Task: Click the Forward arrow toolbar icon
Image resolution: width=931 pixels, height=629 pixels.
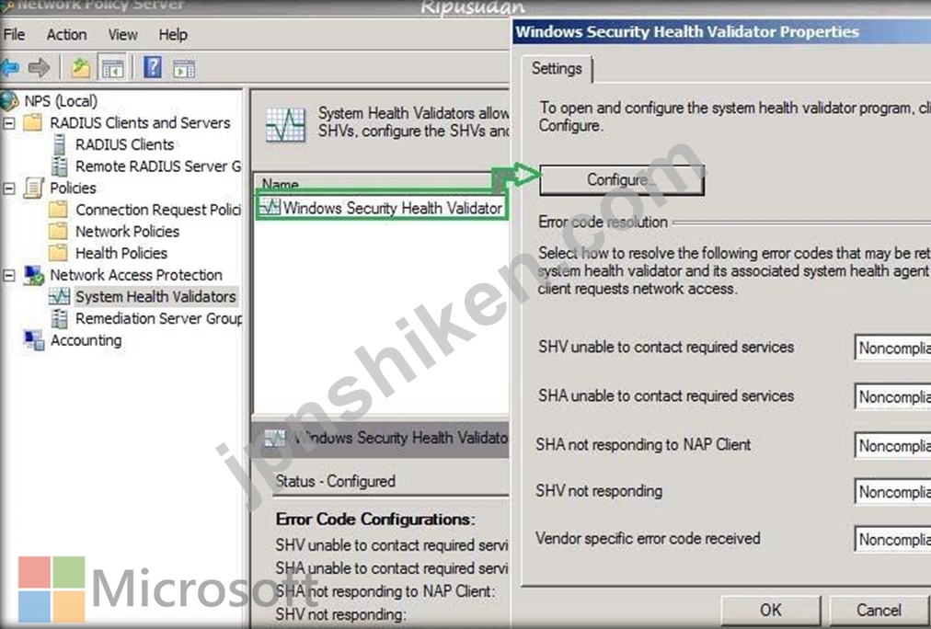Action: click(40, 68)
